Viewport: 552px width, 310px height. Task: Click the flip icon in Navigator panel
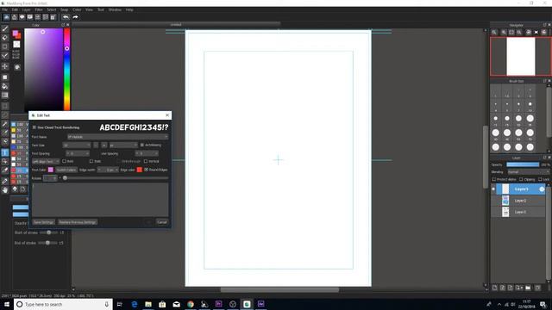[x=536, y=33]
